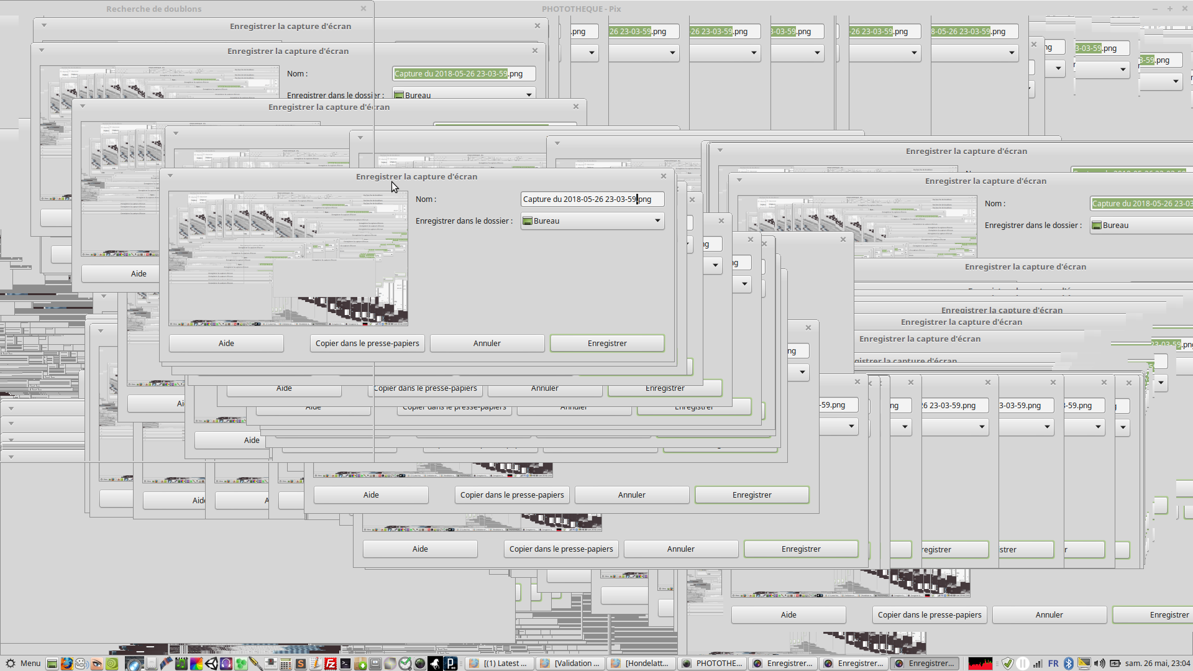Launch FileZilla from the panel
The width and height of the screenshot is (1193, 671).
point(331,664)
